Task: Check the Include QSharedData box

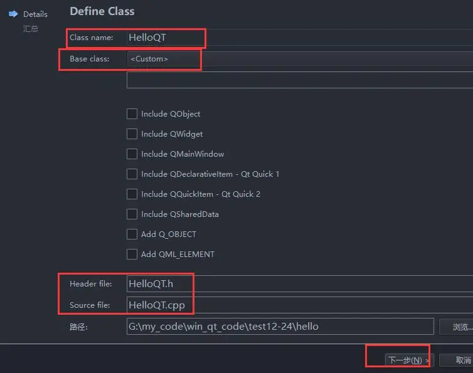Action: (132, 214)
